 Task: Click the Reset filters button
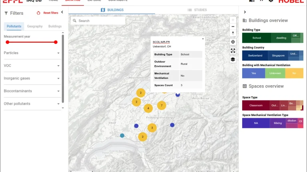click(x=47, y=13)
